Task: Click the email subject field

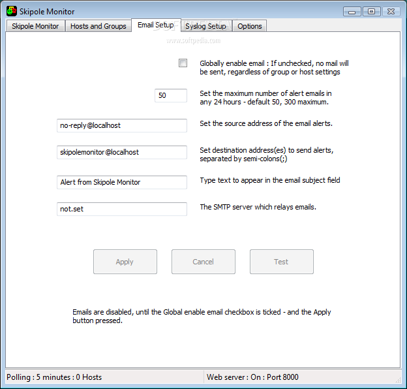Action: pos(122,182)
